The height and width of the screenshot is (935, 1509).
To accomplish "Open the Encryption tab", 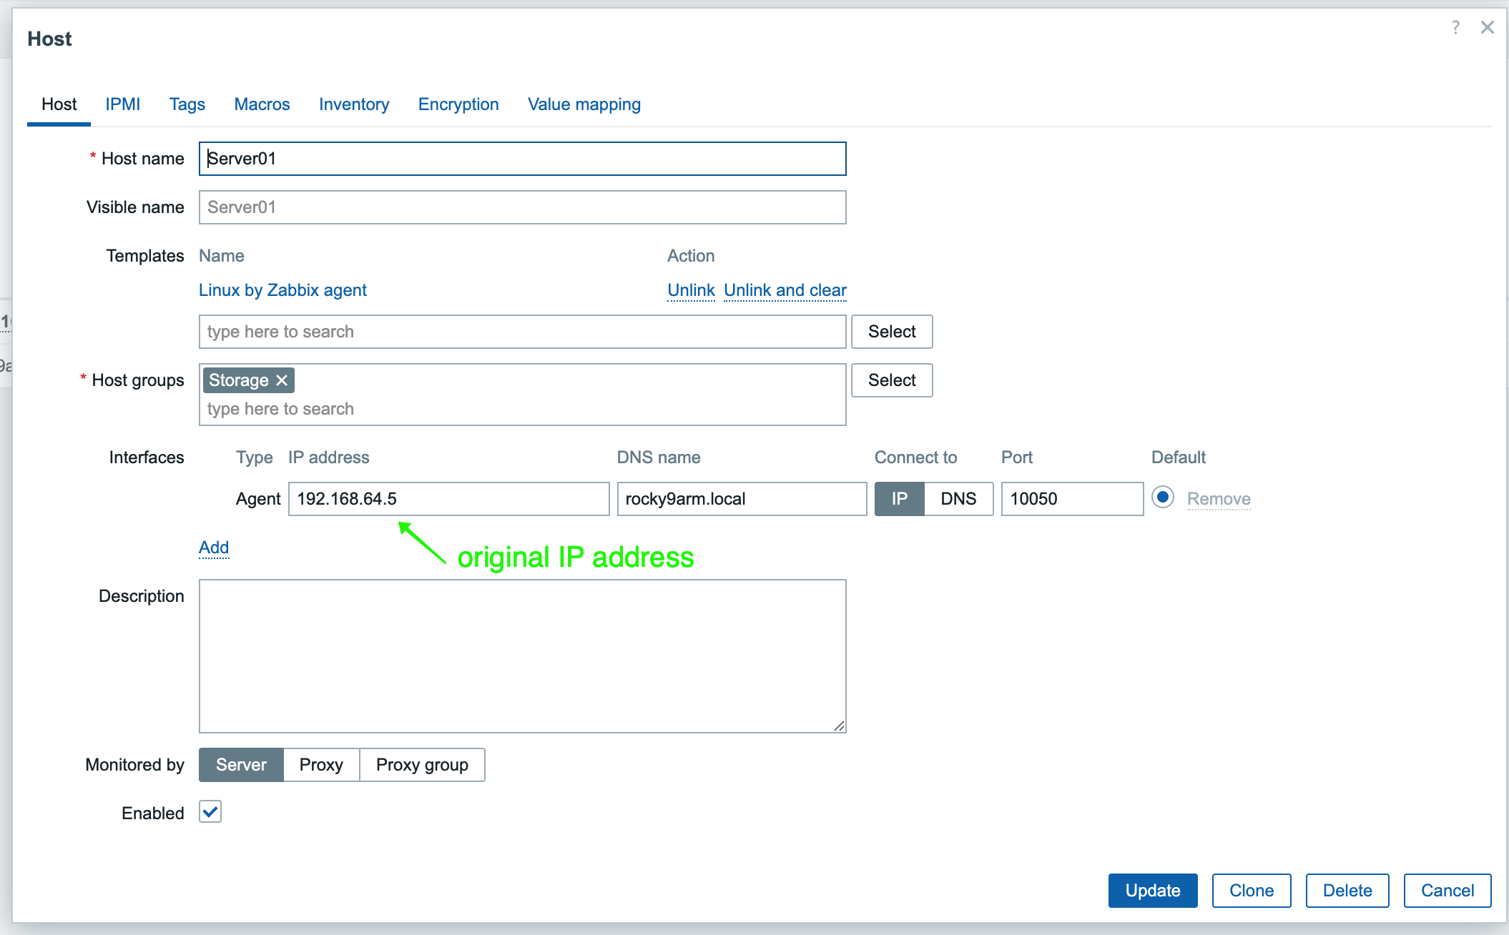I will click(x=458, y=104).
